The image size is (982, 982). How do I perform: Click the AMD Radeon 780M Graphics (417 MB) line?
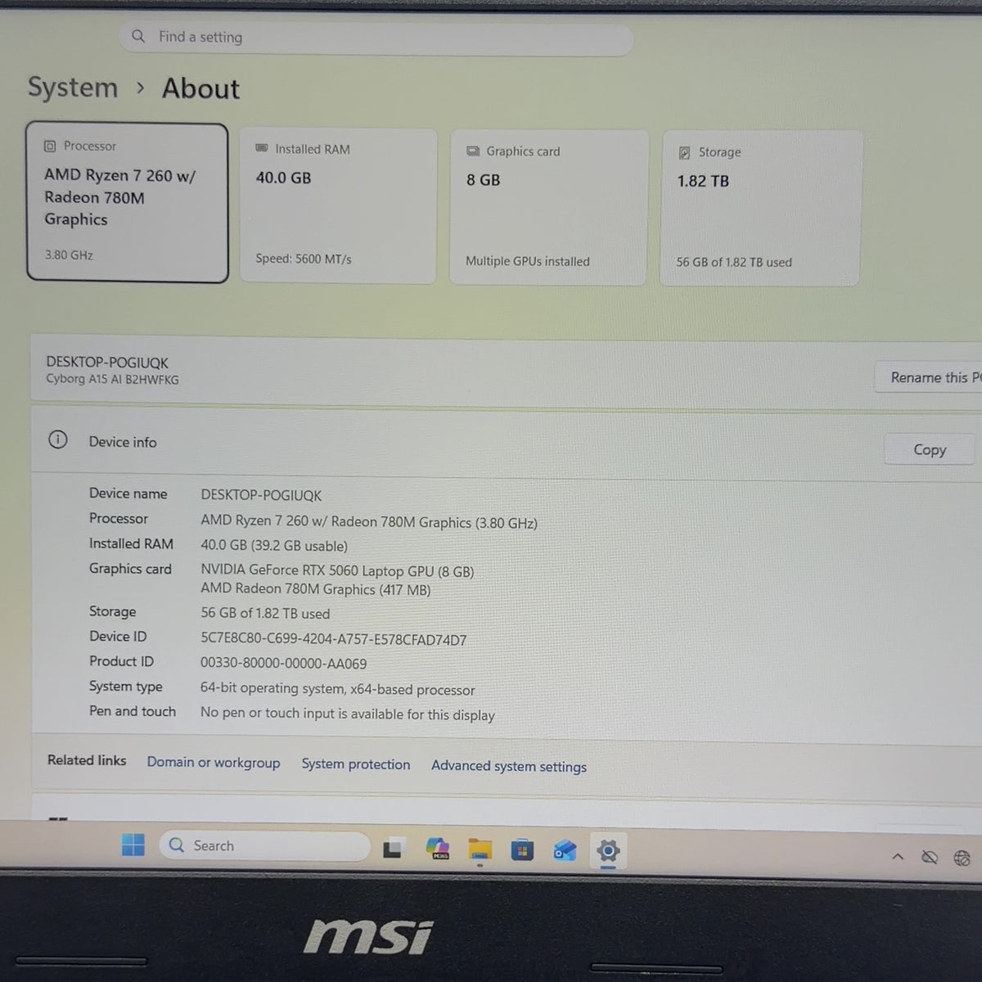click(316, 589)
